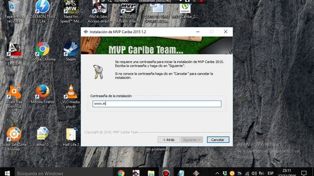The height and width of the screenshot is (176, 314).
Task: Open the network Wi-Fi tray icon
Action: [x=247, y=174]
